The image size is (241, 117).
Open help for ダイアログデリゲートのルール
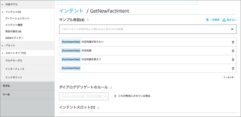pyautogui.click(x=111, y=88)
